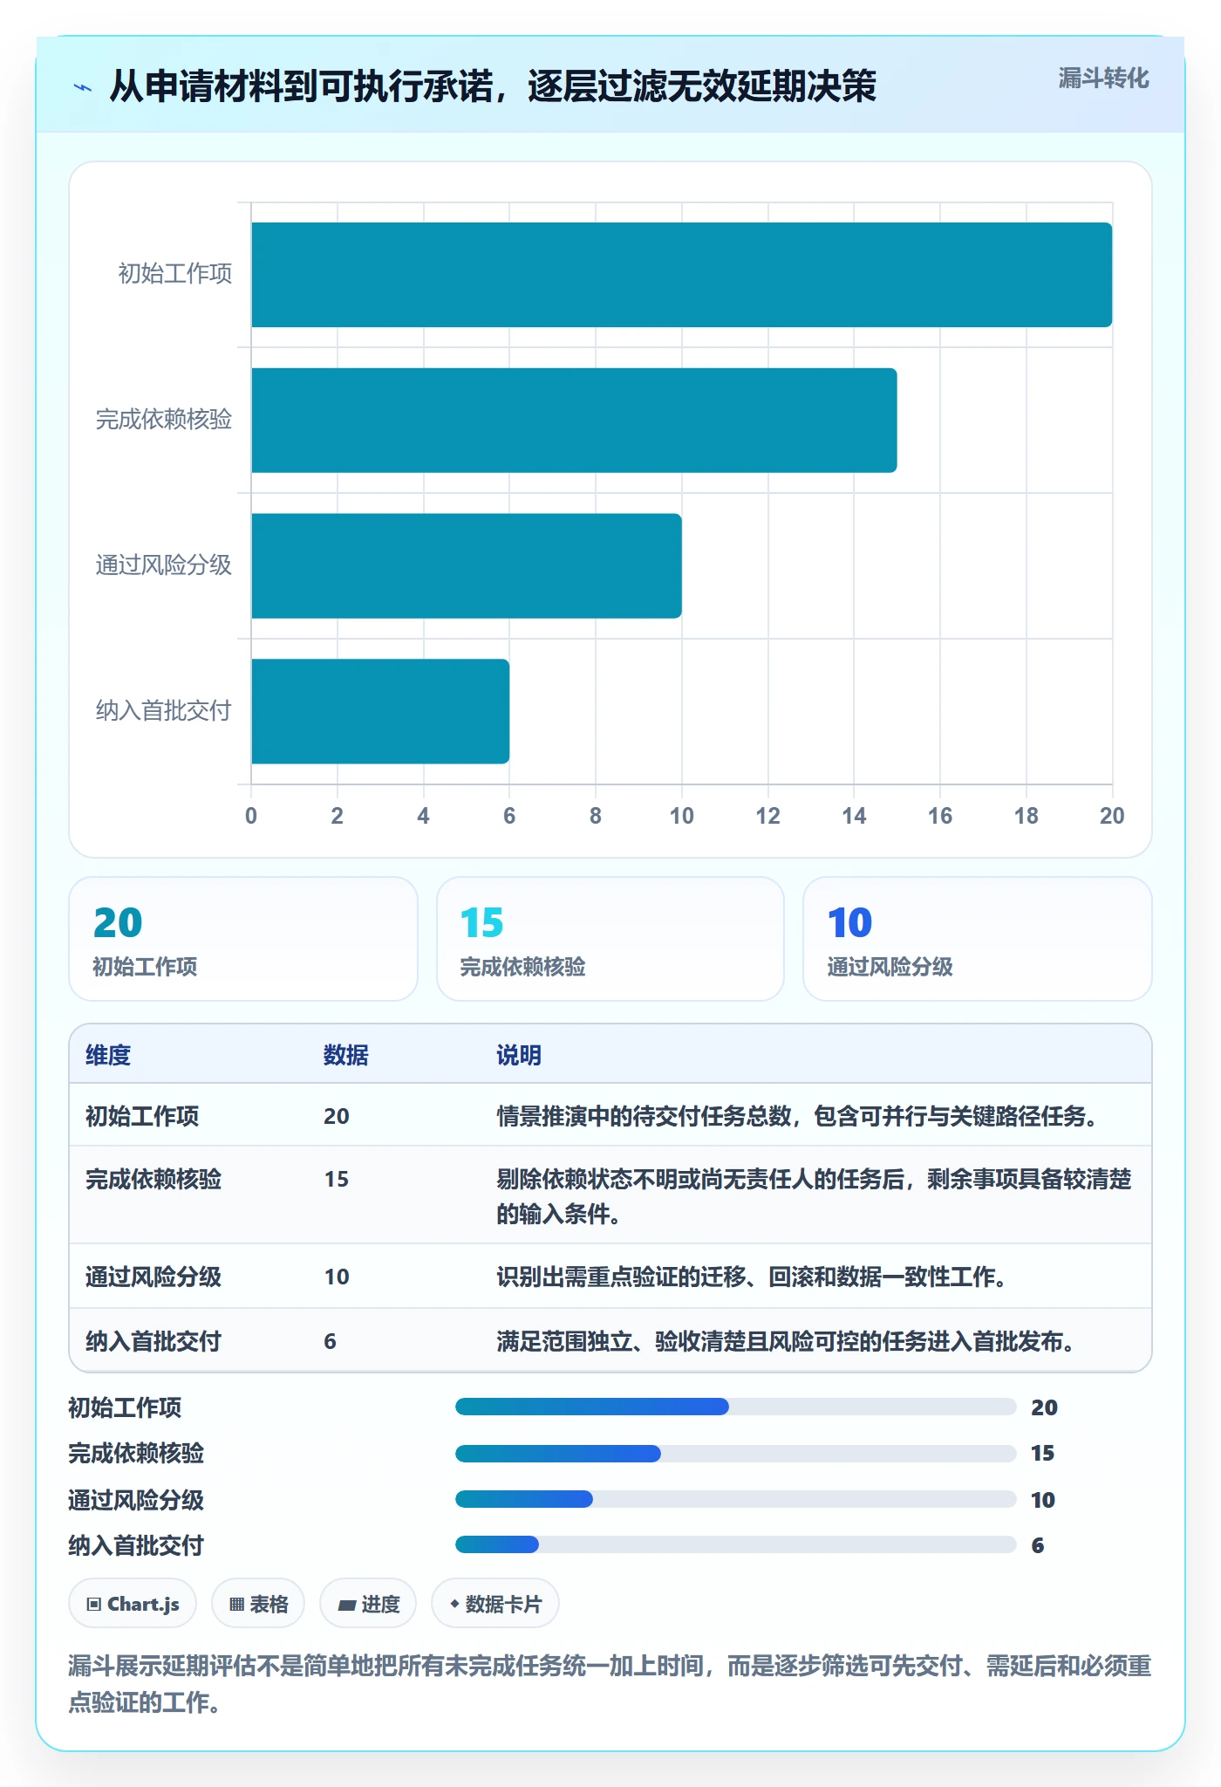Click the 表格 chip
Screen dimensions: 1221x1787
258,1604
